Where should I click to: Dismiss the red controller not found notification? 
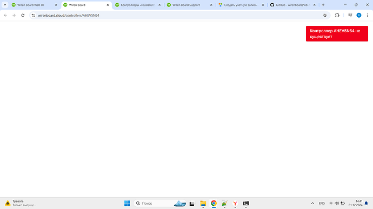click(337, 33)
